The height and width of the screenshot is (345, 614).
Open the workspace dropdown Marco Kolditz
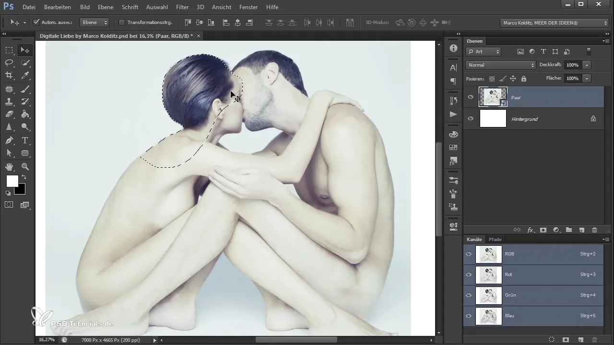coord(554,23)
